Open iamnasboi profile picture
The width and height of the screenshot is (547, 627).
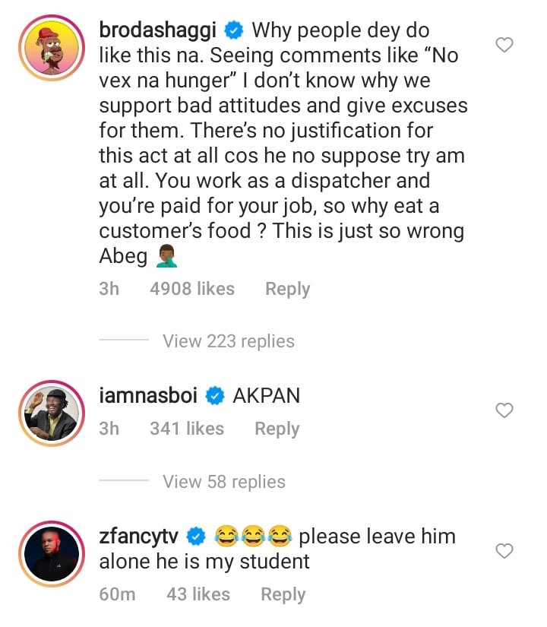pos(52,413)
